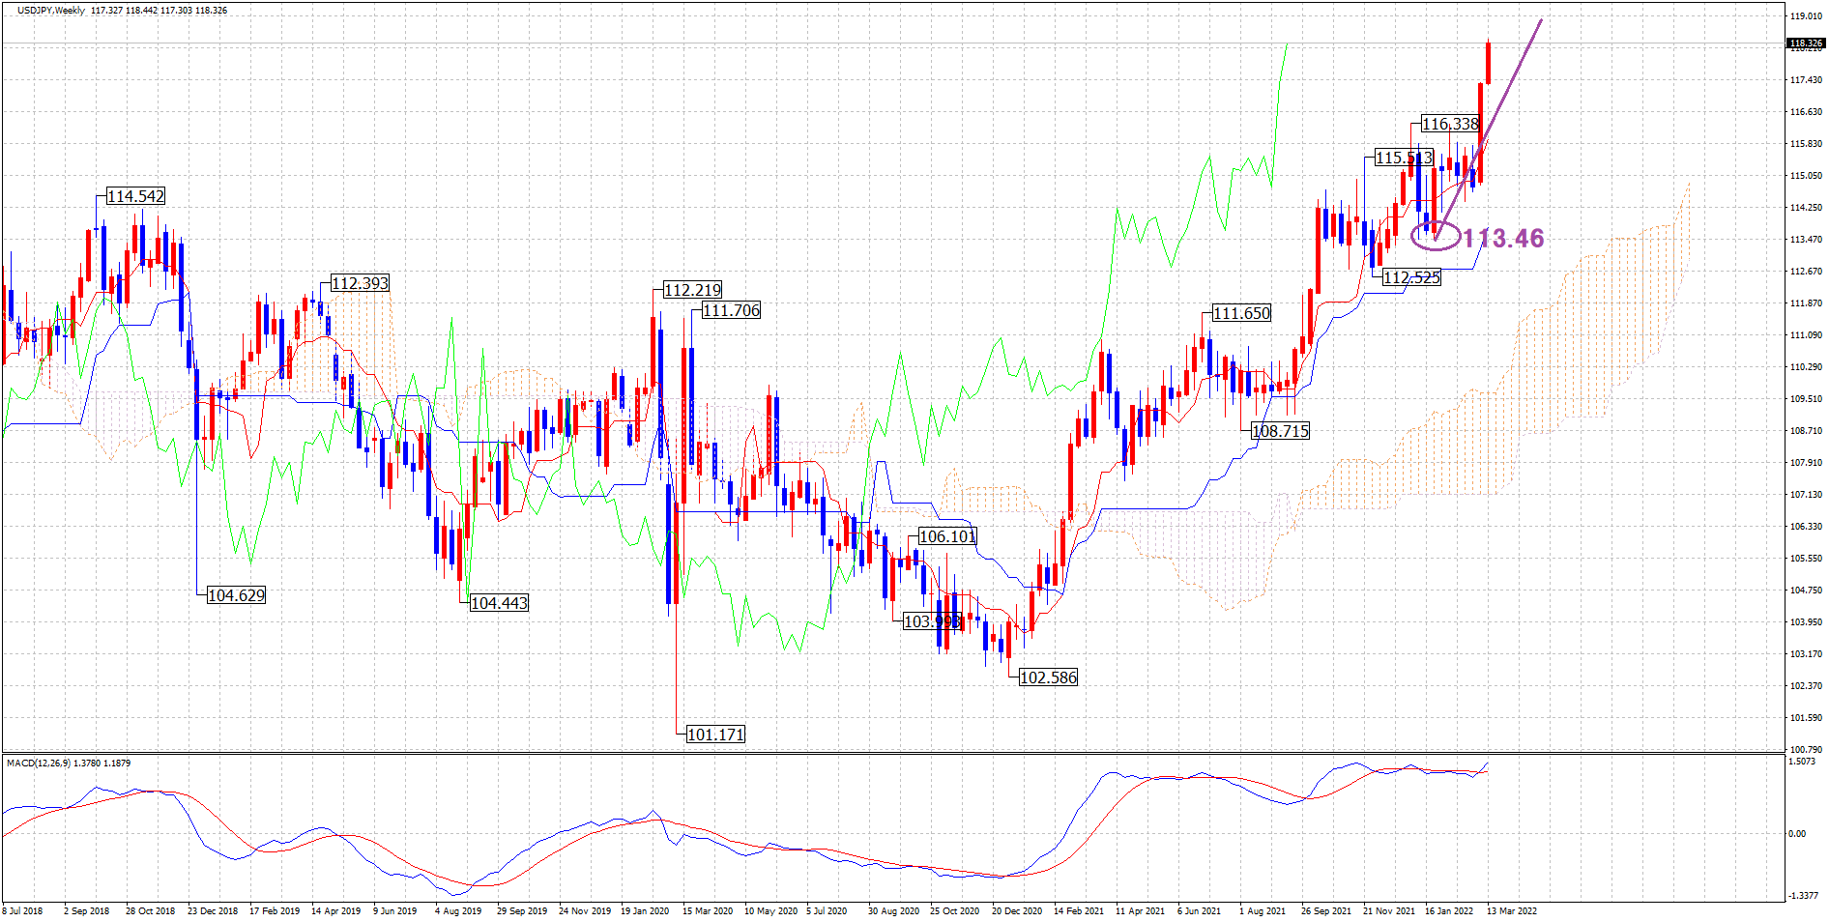Click the 112.219 price label
Screen dimensions: 1829x922
pos(692,290)
